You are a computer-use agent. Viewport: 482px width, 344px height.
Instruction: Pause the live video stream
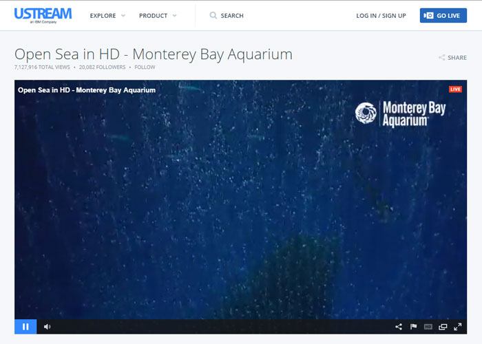pos(25,327)
